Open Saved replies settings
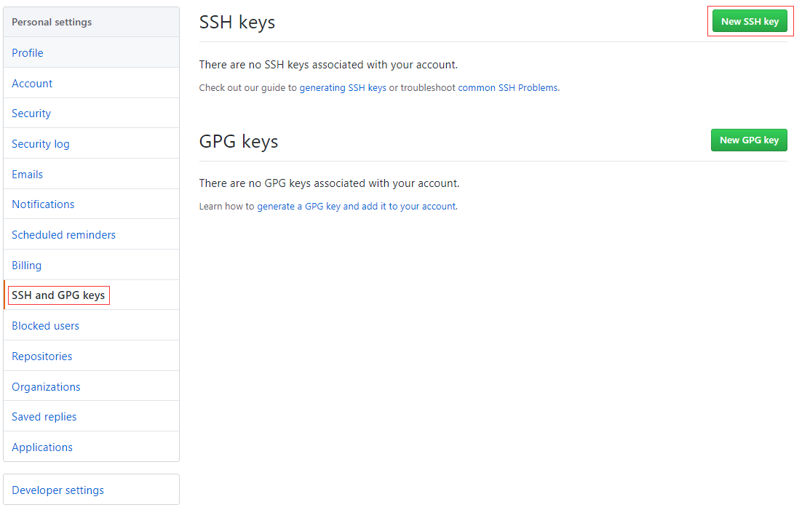The height and width of the screenshot is (510, 802). [x=91, y=417]
